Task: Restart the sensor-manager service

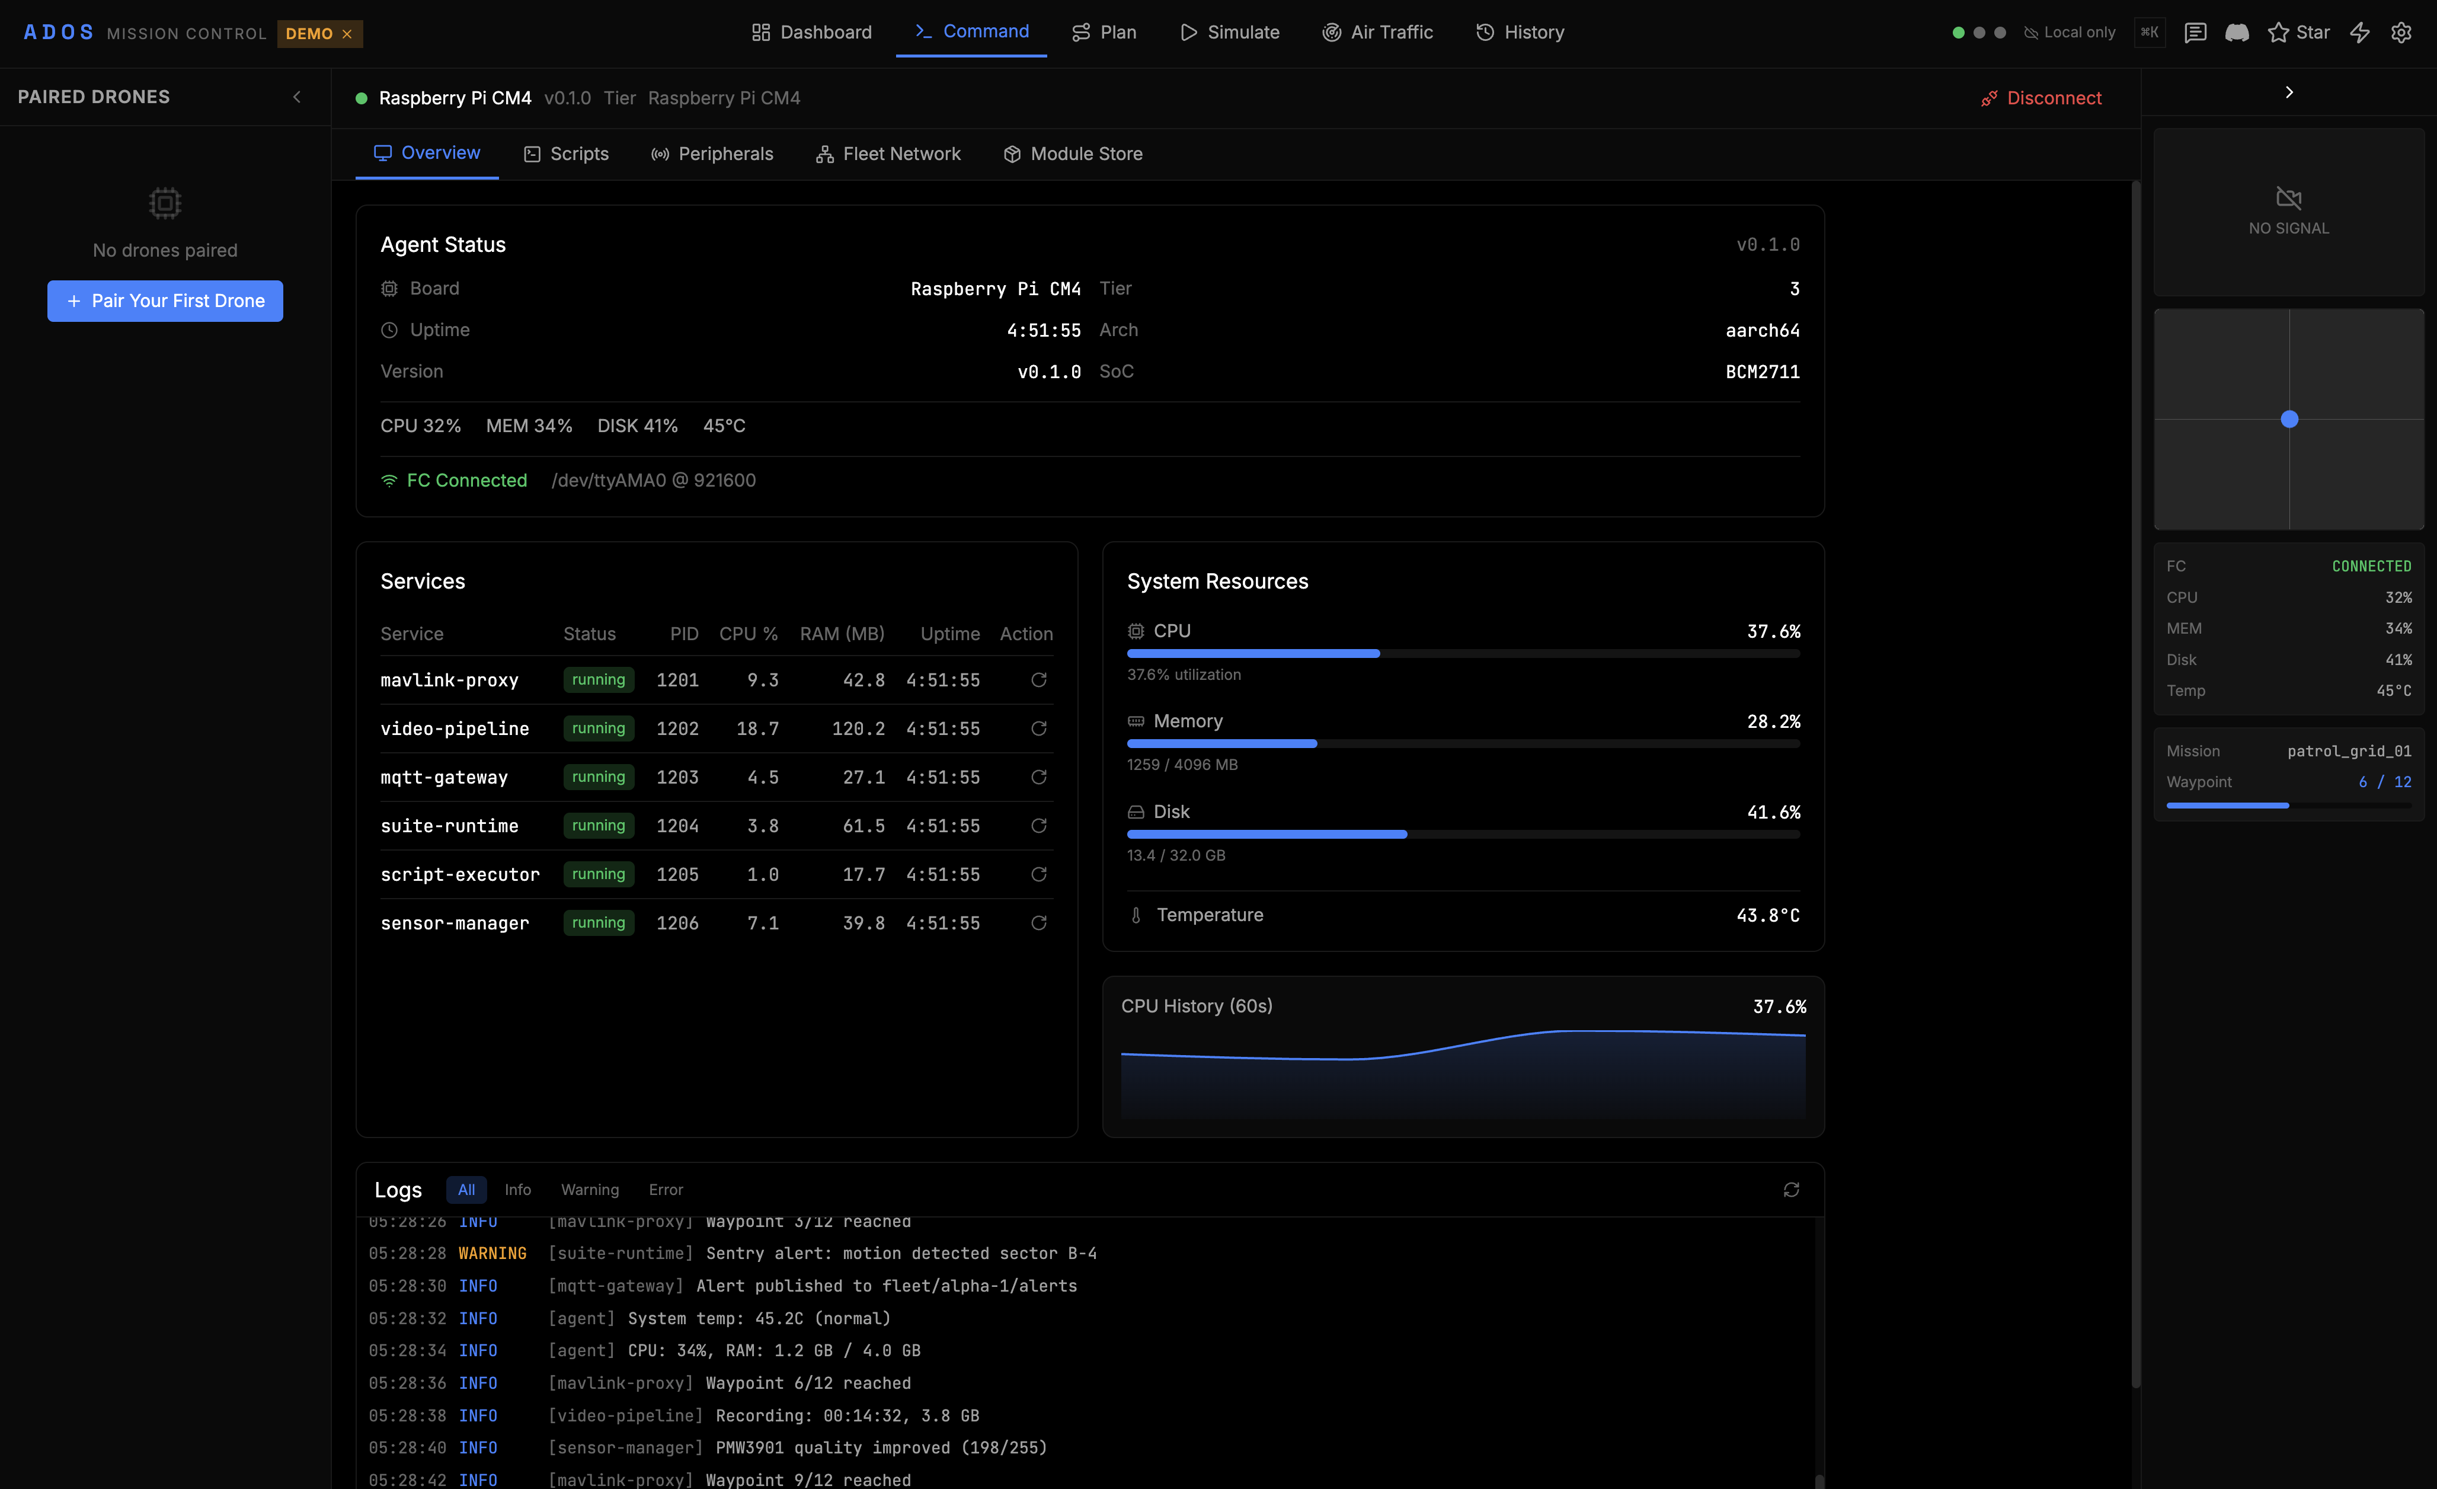Action: tap(1038, 922)
